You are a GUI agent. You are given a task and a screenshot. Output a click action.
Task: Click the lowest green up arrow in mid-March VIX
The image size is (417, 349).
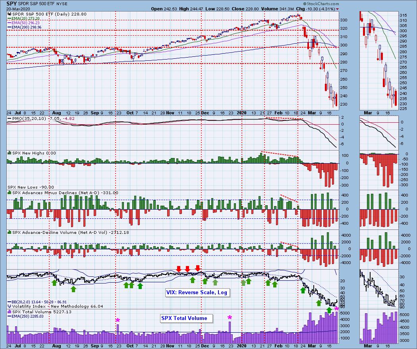(x=329, y=310)
